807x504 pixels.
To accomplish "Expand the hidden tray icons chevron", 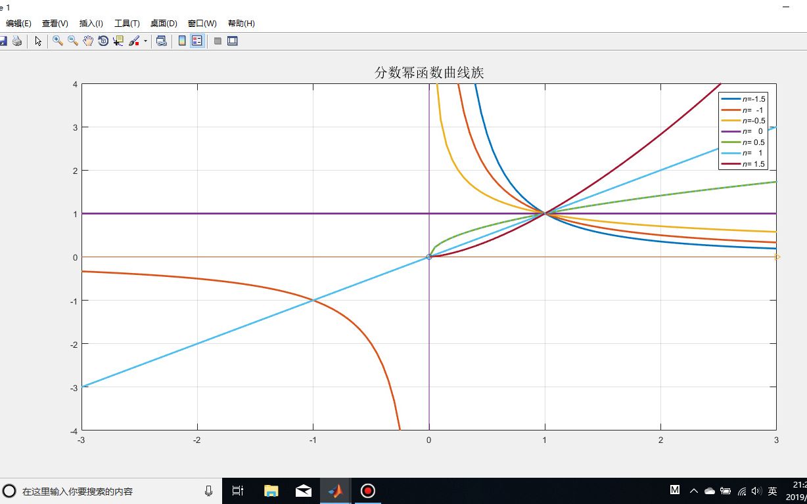I will pyautogui.click(x=693, y=491).
